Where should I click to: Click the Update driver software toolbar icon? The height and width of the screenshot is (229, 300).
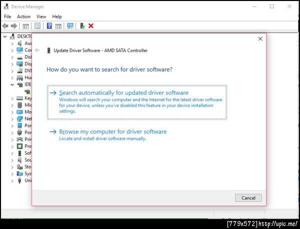pyautogui.click(x=82, y=26)
